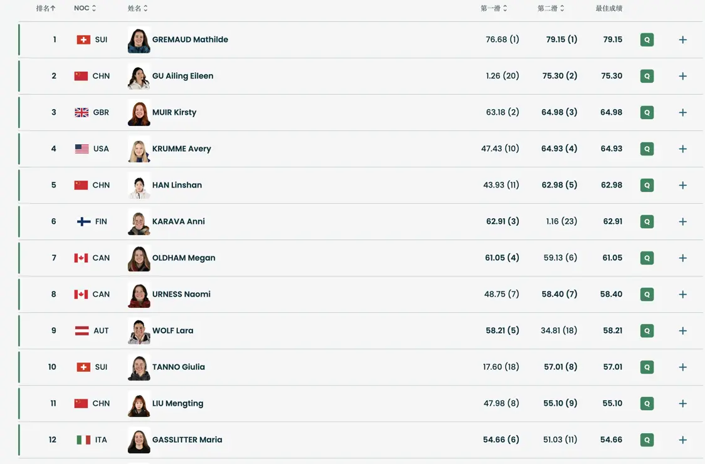
Task: Click the Great Britain flag icon
Action: (81, 112)
